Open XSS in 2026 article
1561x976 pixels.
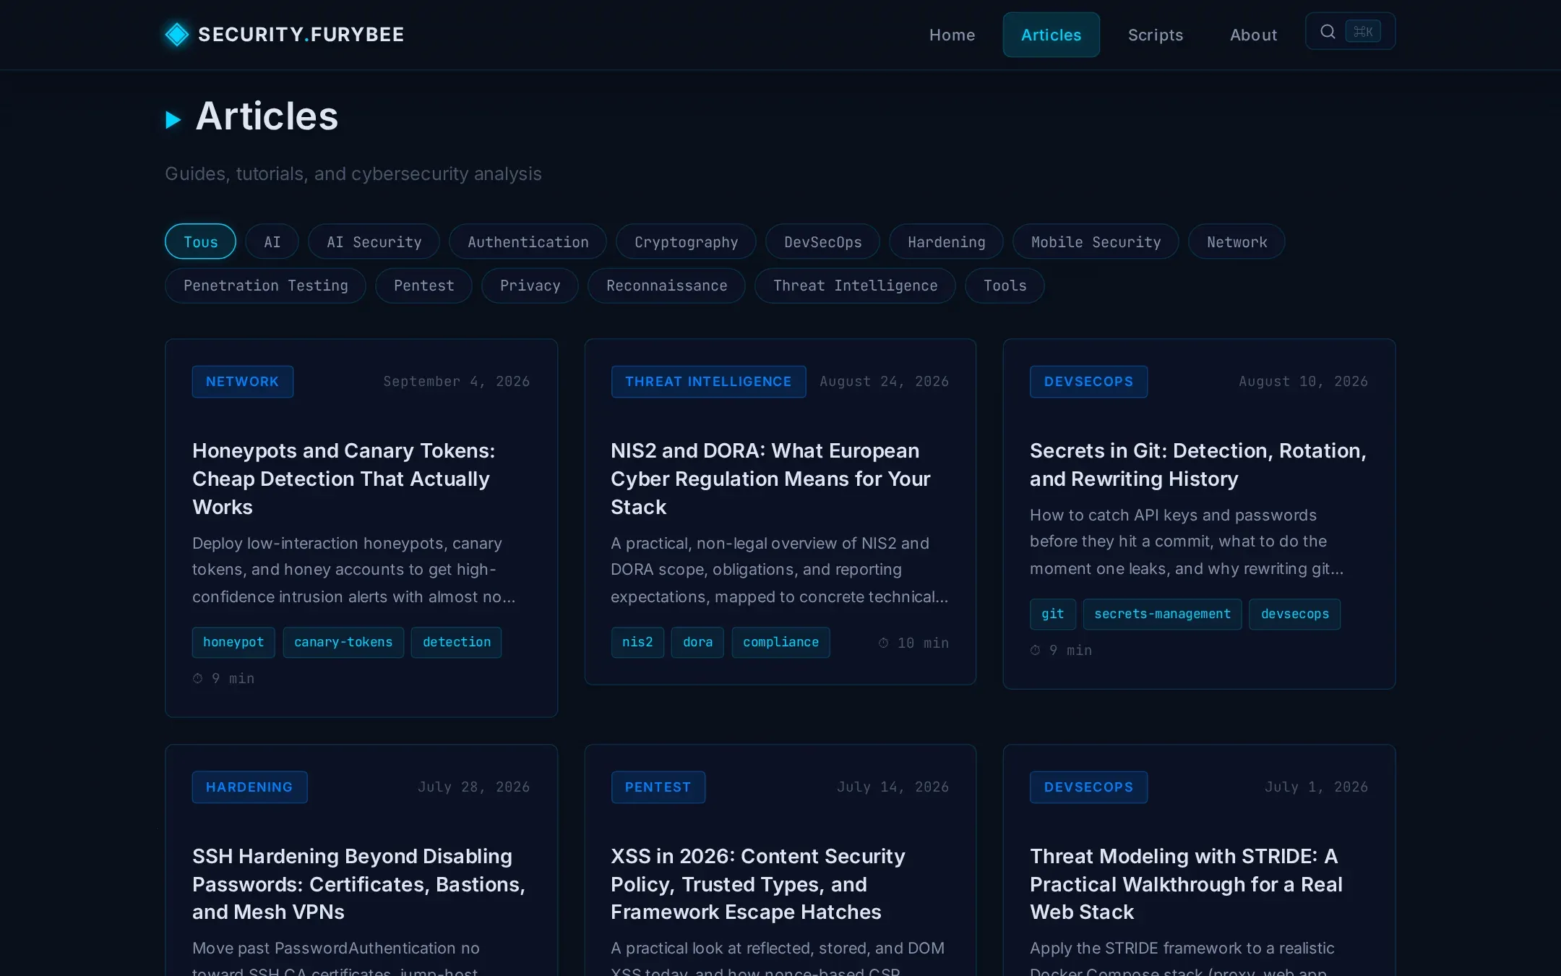coord(757,883)
